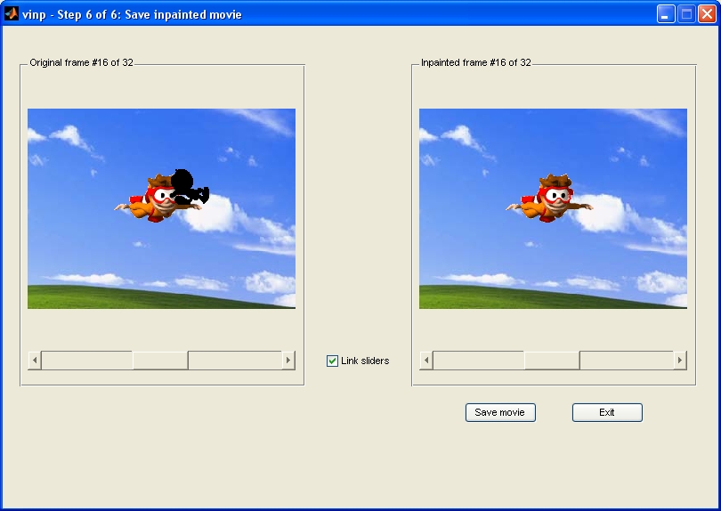Click right arrow of inpainted frame slider

point(680,361)
